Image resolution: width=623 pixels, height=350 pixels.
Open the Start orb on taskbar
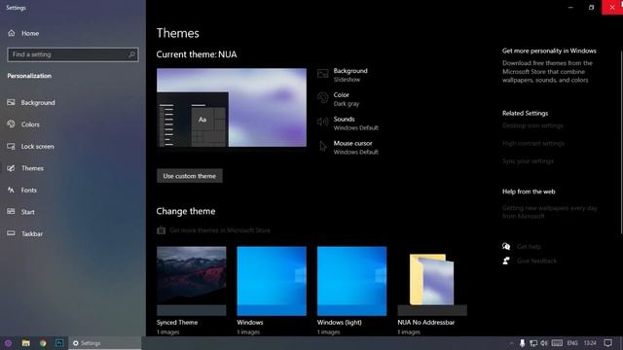click(x=8, y=343)
